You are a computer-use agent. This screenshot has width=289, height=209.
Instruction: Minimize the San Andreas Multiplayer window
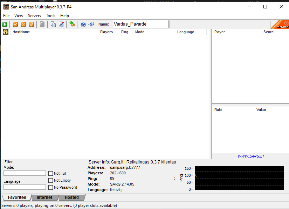pyautogui.click(x=249, y=7)
